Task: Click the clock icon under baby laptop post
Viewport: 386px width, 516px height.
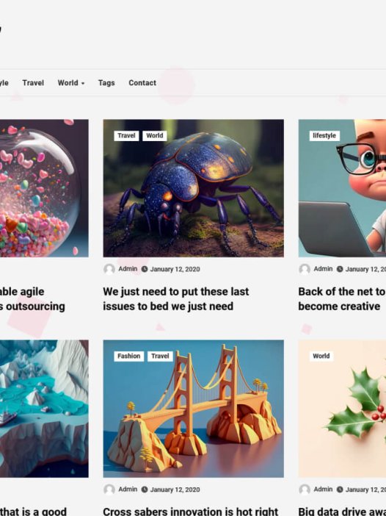Action: point(340,269)
